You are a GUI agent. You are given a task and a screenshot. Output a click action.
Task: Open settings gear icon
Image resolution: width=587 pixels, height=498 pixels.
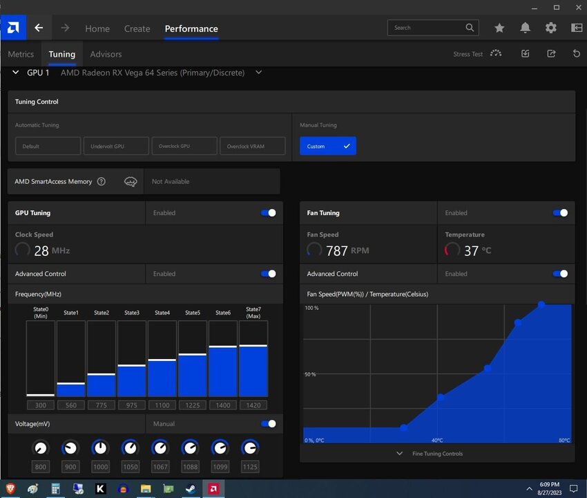550,28
